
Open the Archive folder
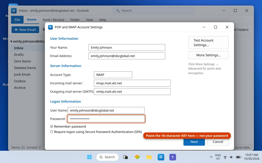point(20,88)
